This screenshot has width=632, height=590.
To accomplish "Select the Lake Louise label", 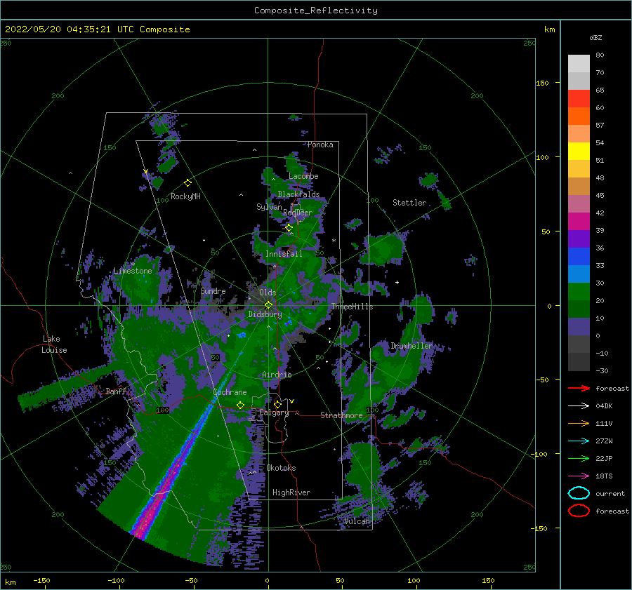I will 54,344.
